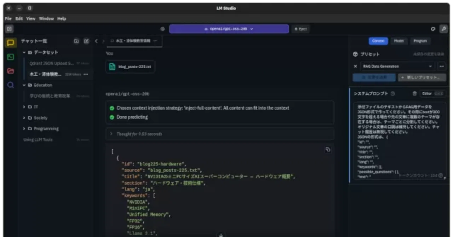Expand the IT folder
The width and height of the screenshot is (453, 237).
click(x=24, y=107)
